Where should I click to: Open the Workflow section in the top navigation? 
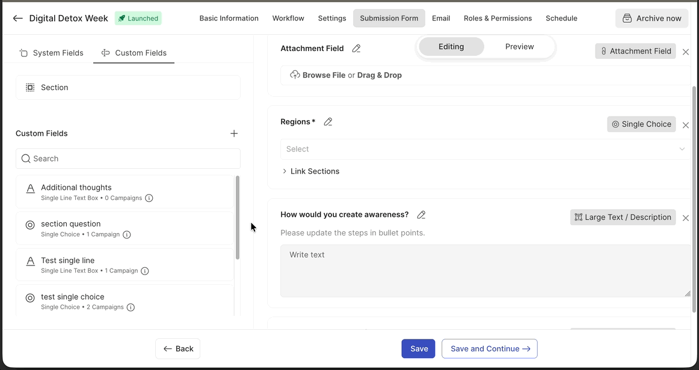[288, 18]
